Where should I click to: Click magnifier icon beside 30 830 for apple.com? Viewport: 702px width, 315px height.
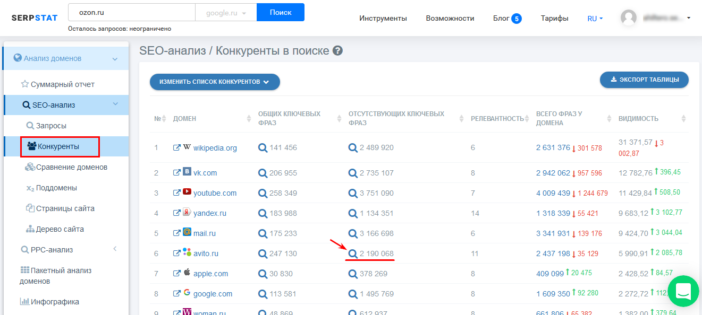pos(263,274)
